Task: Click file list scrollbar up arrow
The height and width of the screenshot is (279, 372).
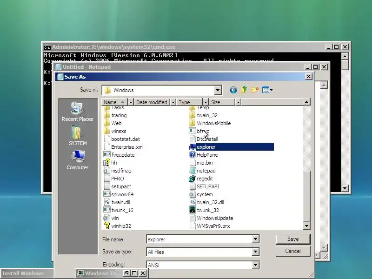Action: tap(306, 102)
